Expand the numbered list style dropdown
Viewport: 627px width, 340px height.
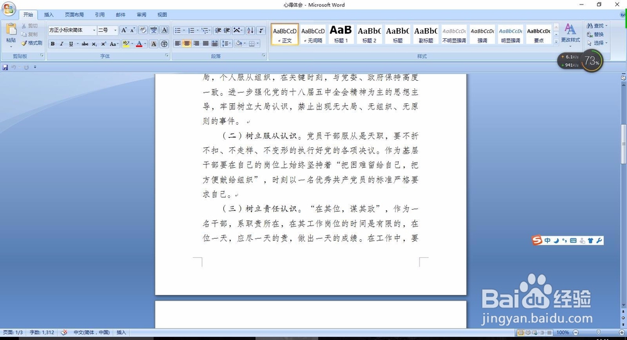coord(198,30)
